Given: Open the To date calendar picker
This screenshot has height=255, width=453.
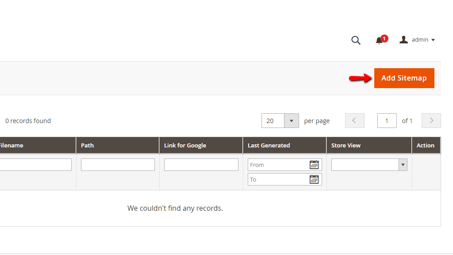Looking at the screenshot, I should [x=315, y=179].
